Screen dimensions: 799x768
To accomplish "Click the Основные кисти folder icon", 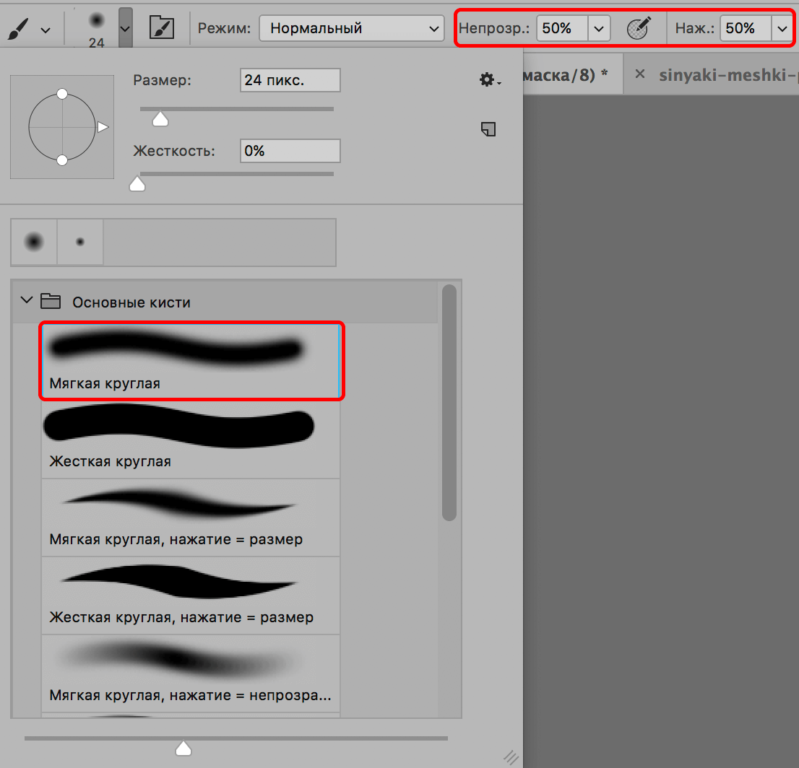I will pyautogui.click(x=51, y=302).
